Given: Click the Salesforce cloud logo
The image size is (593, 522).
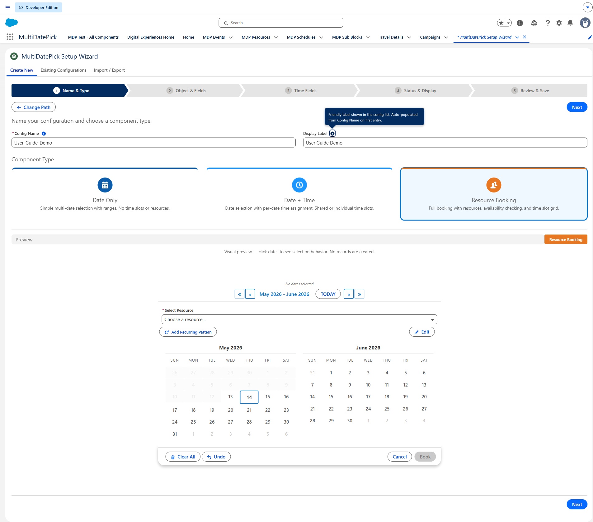Looking at the screenshot, I should 12,23.
